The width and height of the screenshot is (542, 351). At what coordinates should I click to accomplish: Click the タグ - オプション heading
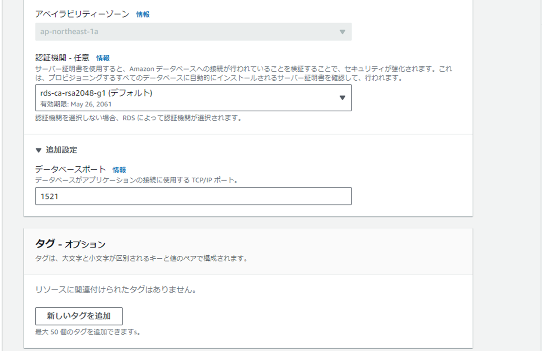(x=70, y=244)
